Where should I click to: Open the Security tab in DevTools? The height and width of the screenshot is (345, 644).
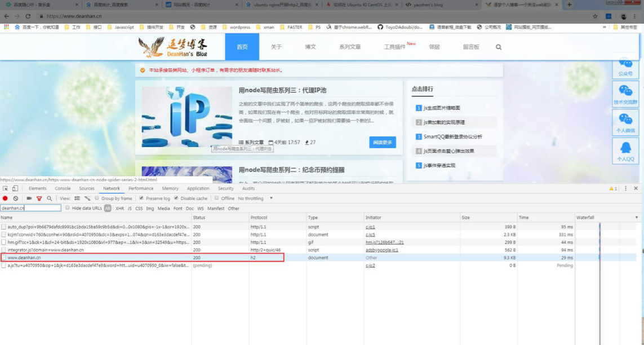[225, 188]
